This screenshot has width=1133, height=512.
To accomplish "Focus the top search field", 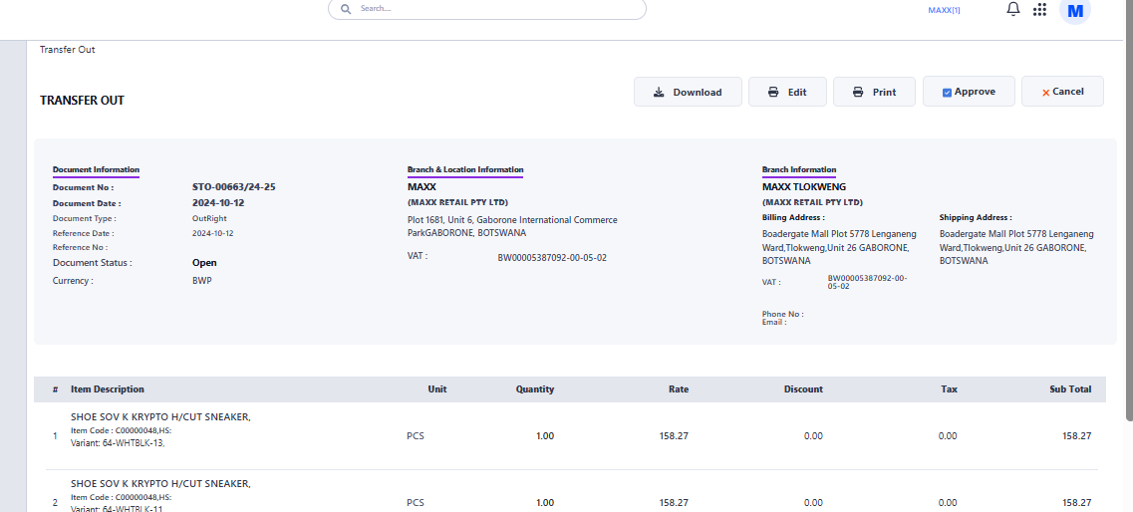I will click(x=498, y=9).
